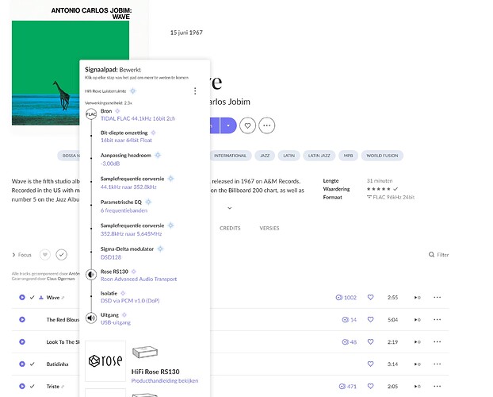
Task: Play the track Wave
Action: pos(22,297)
